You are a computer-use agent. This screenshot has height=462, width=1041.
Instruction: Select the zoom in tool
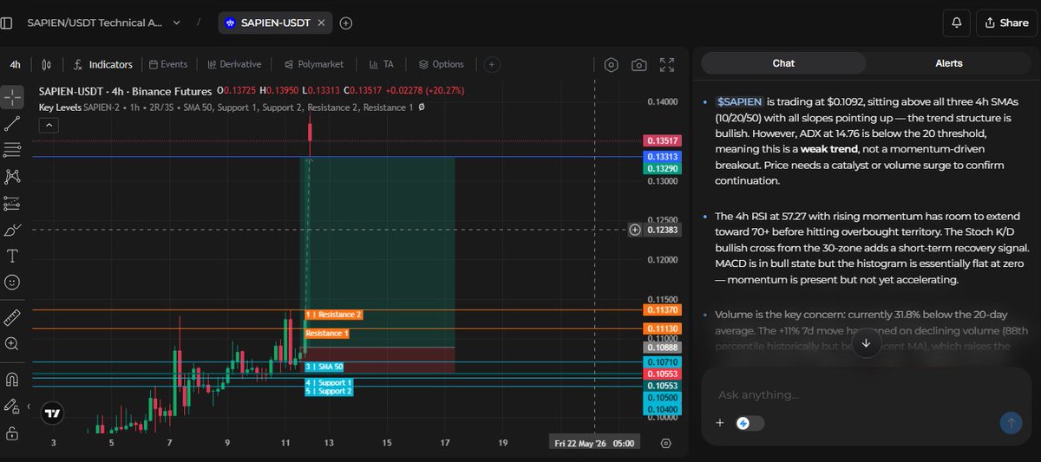[x=12, y=343]
